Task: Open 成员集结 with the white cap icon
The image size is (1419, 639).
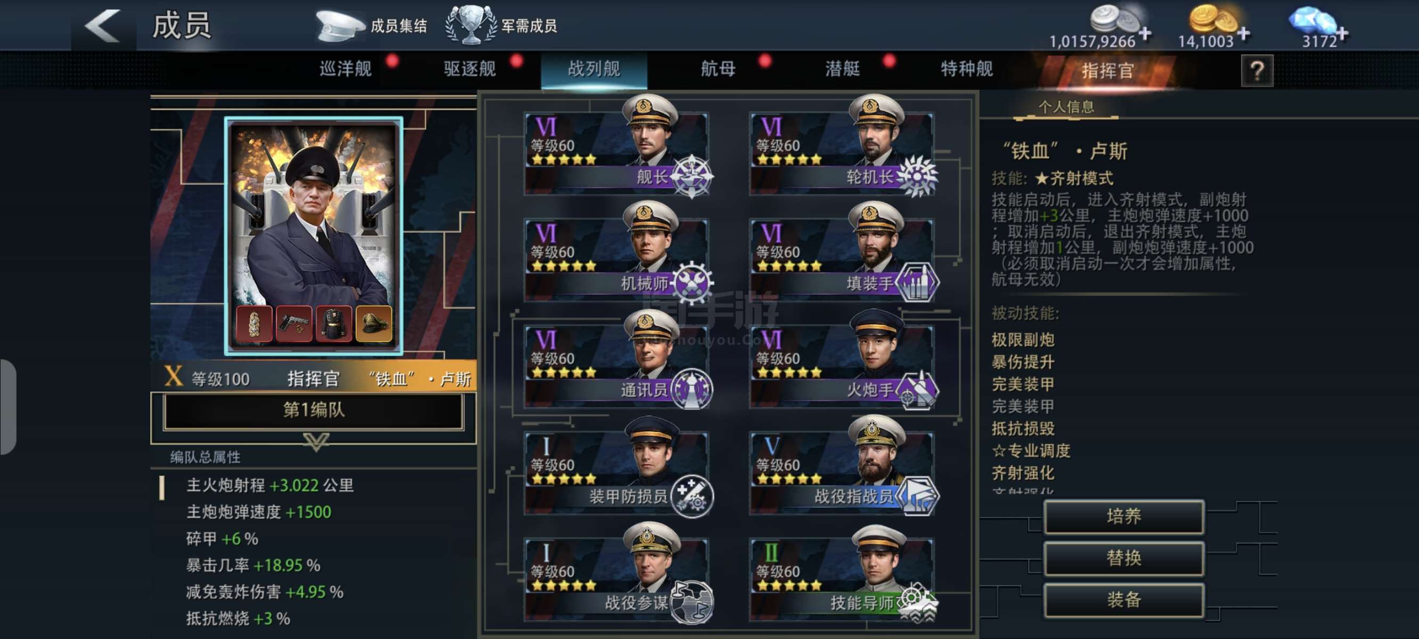Action: pos(371,26)
